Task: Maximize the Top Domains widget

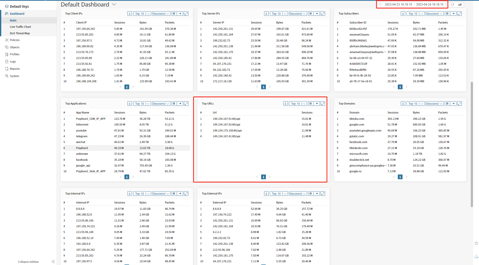Action: point(460,103)
